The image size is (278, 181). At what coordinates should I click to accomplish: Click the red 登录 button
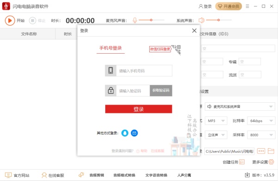tap(139, 109)
